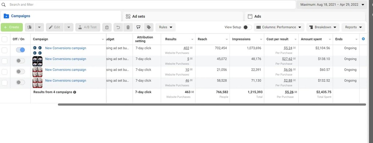This screenshot has width=373, height=143.
Task: Click the blue add column plus icon
Action: pos(363,39)
